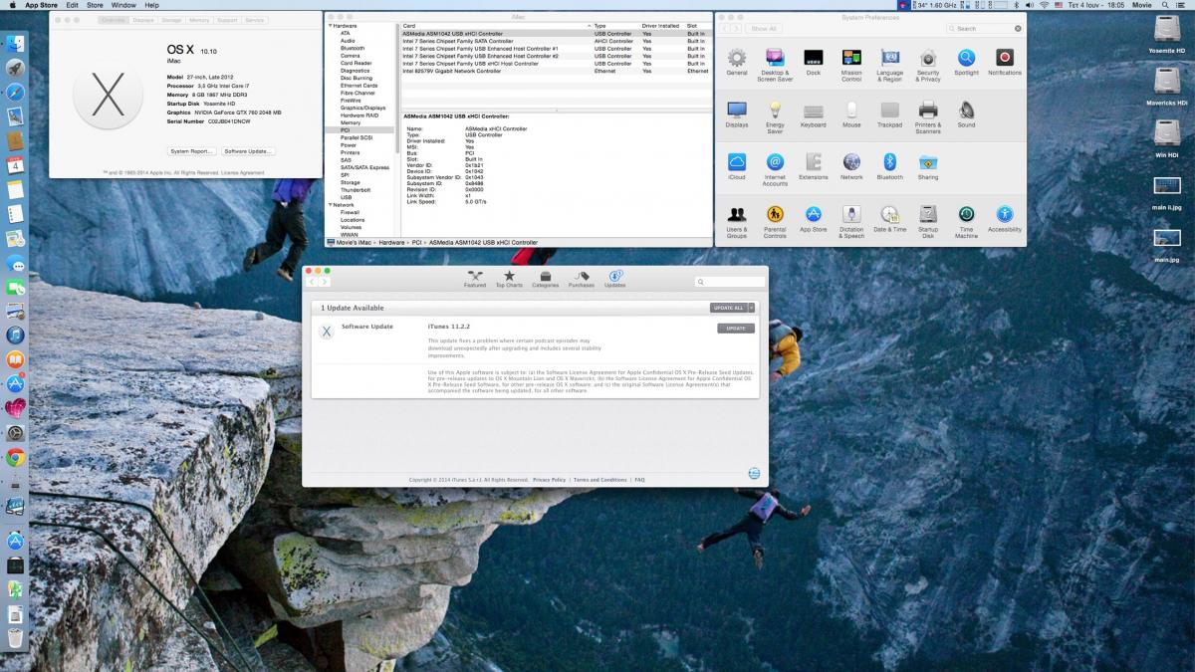
Task: Sort PCI list by Card column
Action: [x=496, y=25]
